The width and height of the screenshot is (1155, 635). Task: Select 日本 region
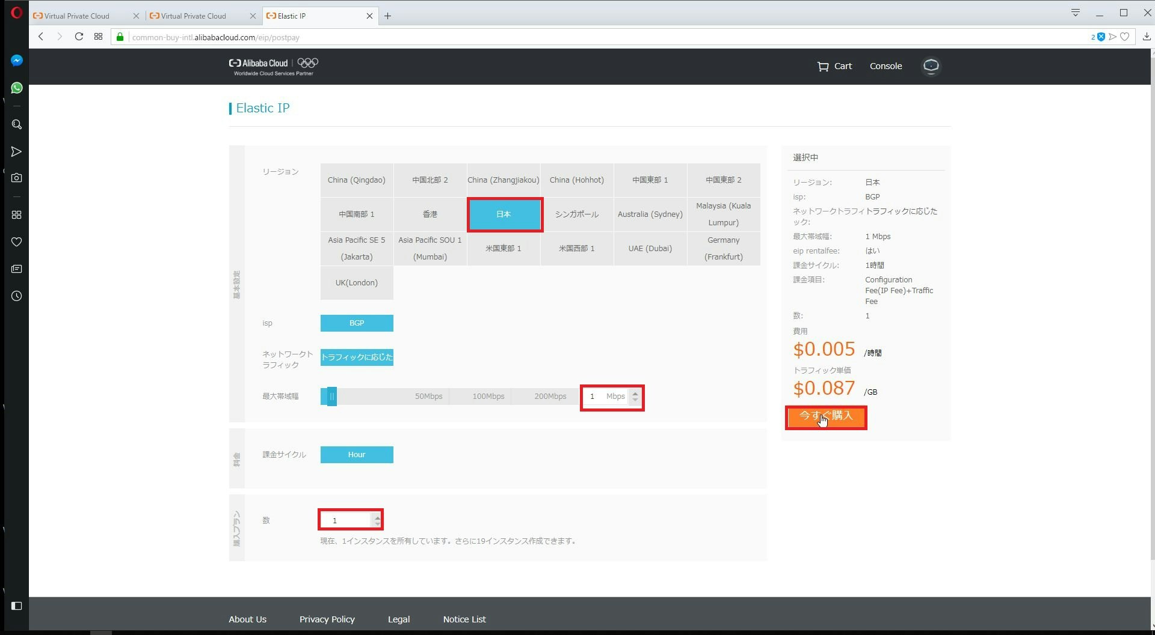pos(505,214)
